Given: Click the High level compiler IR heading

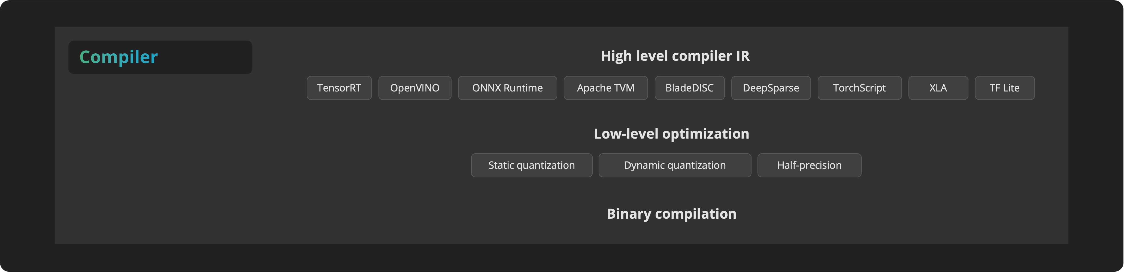Looking at the screenshot, I should point(675,56).
